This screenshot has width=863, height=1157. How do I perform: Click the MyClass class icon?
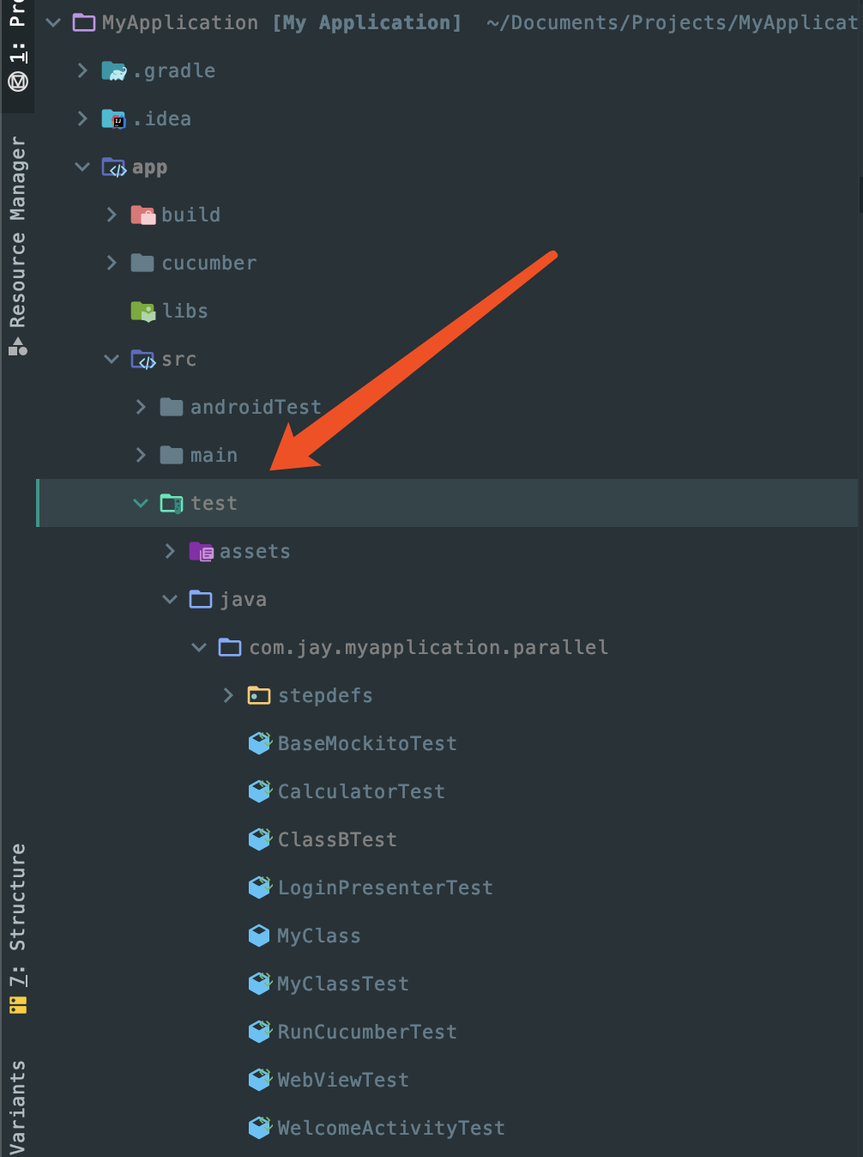click(259, 936)
